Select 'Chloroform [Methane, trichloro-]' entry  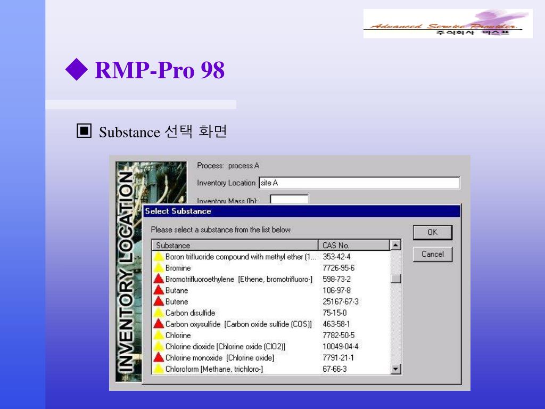tap(214, 369)
